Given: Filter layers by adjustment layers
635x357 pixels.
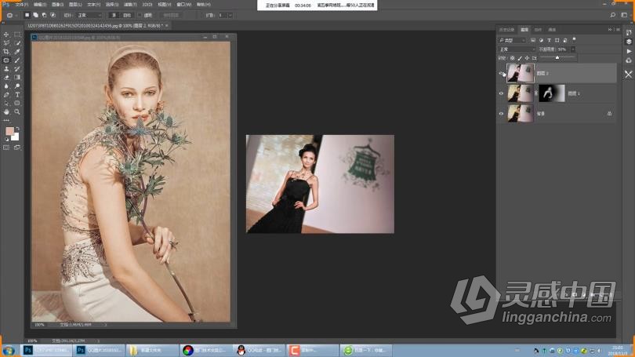Looking at the screenshot, I should tap(541, 40).
